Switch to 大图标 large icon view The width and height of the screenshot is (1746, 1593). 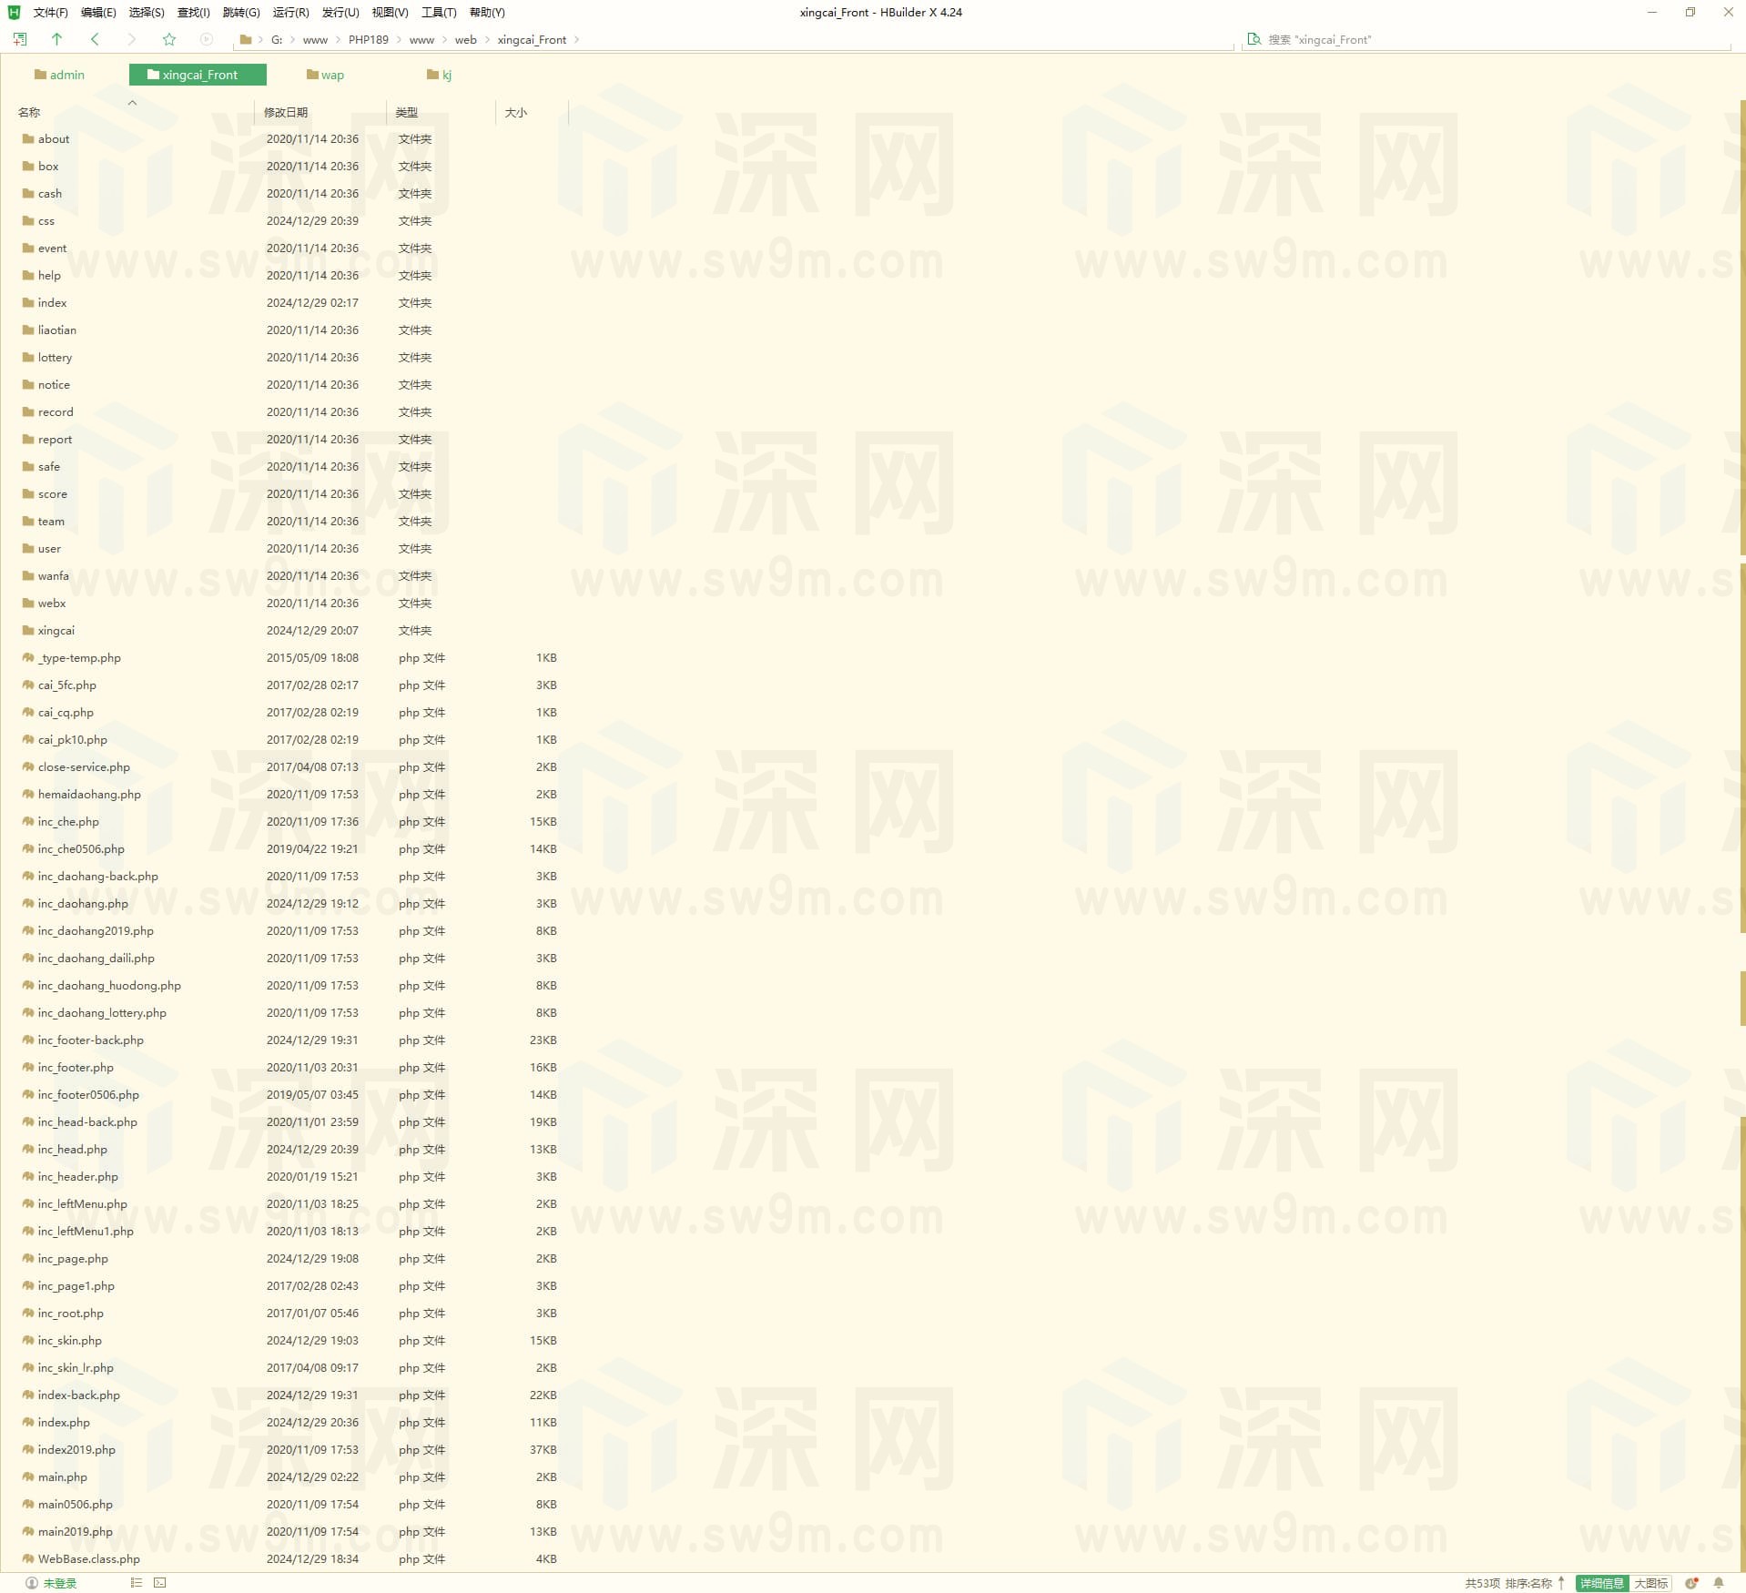(x=1650, y=1583)
